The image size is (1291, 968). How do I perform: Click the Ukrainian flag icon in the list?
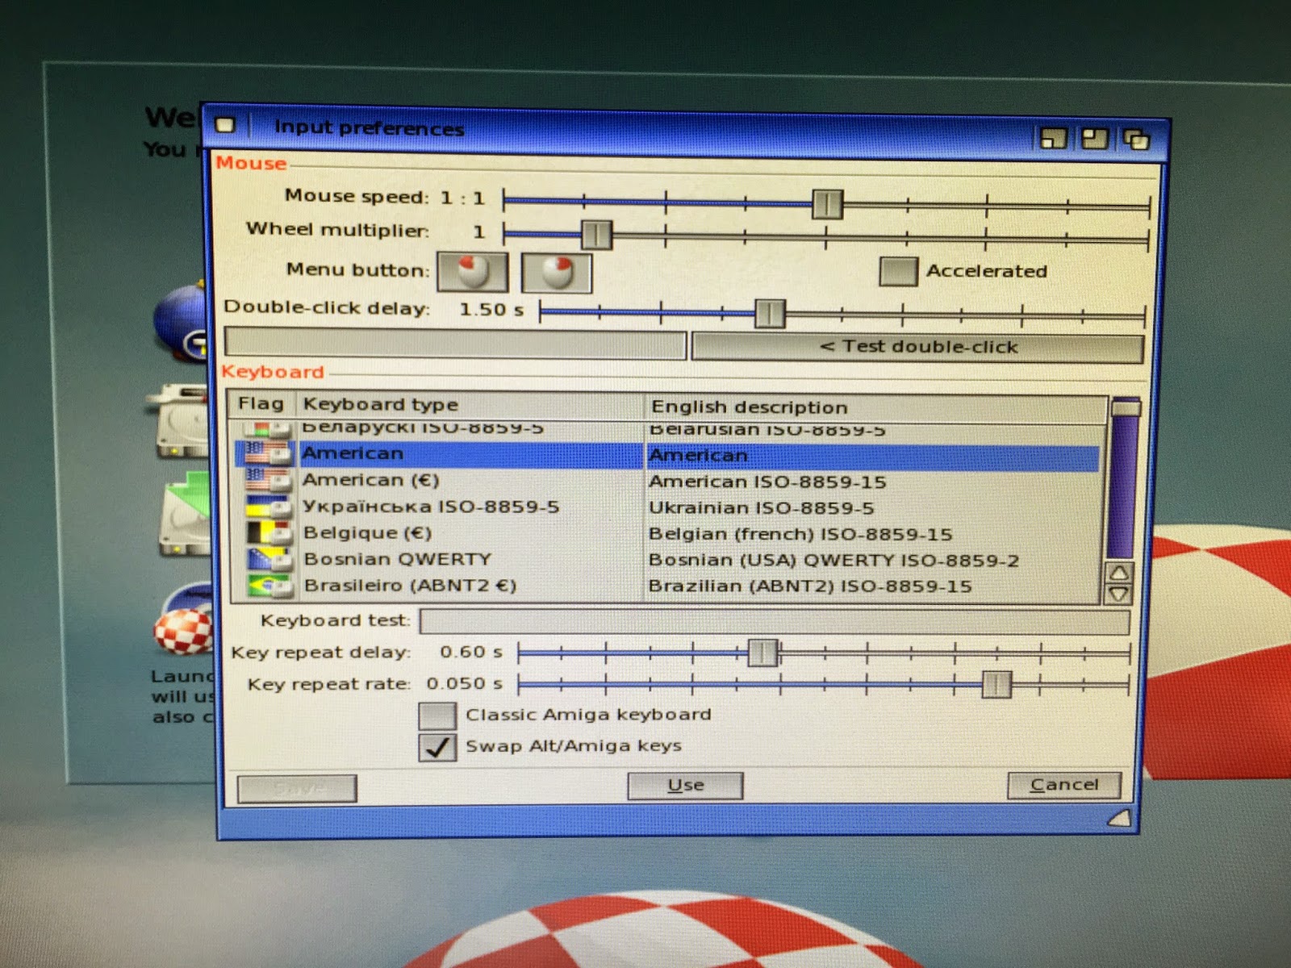tap(268, 507)
